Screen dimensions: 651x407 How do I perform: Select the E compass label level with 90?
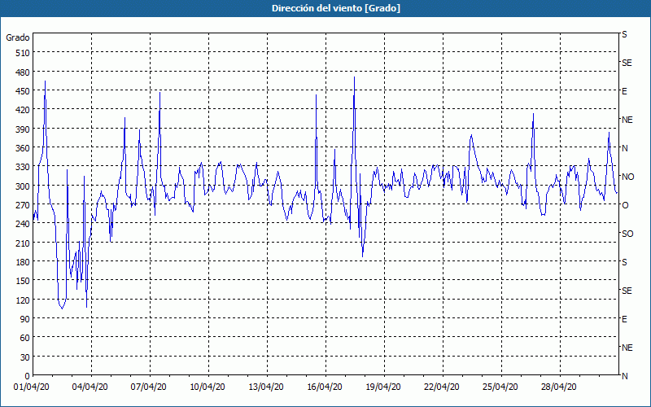tap(624, 319)
